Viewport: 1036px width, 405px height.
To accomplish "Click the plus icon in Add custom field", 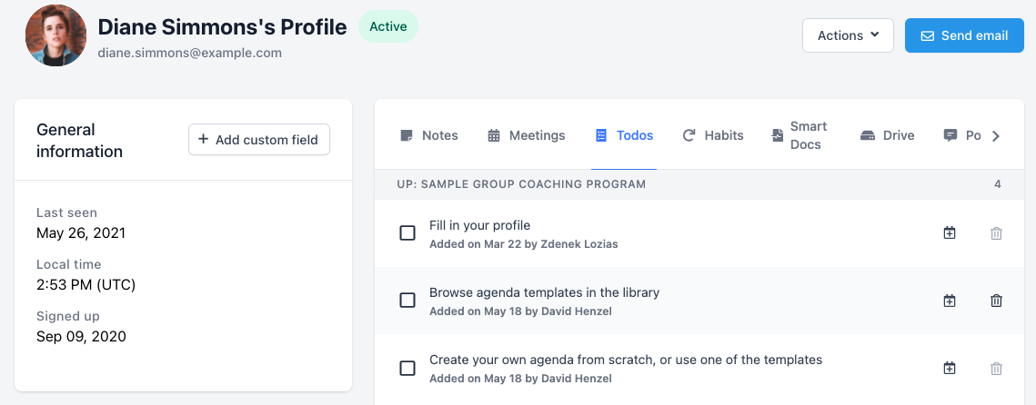I will pyautogui.click(x=204, y=139).
